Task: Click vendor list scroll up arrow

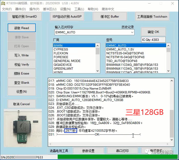Action: click(x=98, y=46)
